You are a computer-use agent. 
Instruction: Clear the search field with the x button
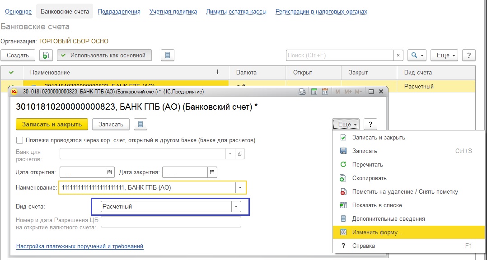tap(398, 55)
